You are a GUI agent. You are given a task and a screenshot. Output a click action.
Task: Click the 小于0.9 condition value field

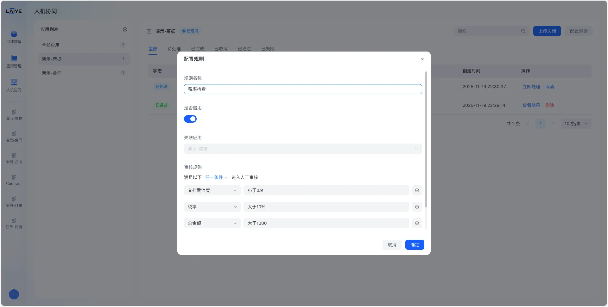click(326, 190)
